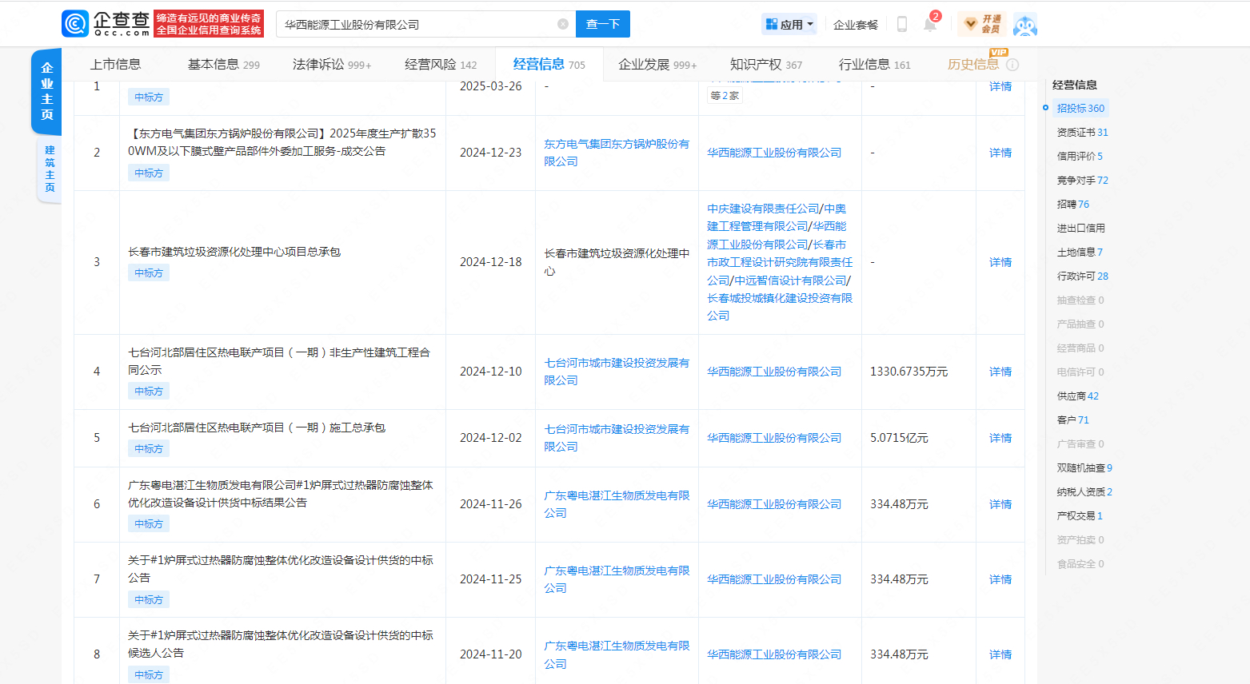
Task: Switch to the 经营风险 tab
Action: (441, 65)
